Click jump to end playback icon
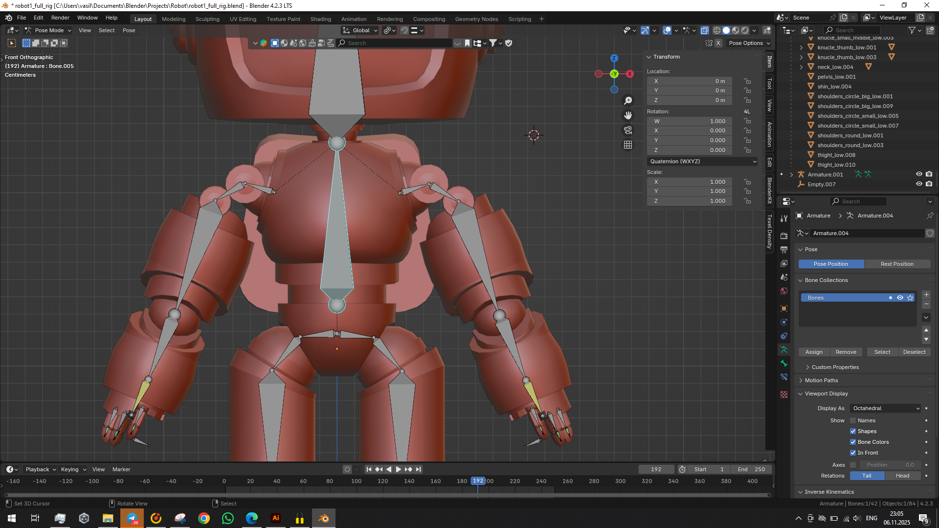This screenshot has height=528, width=939. pyautogui.click(x=419, y=469)
